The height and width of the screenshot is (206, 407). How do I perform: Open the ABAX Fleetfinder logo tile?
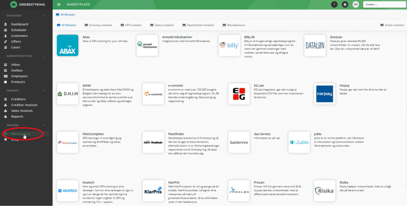(x=153, y=142)
